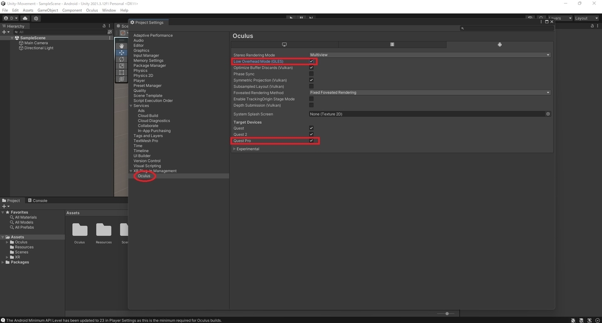Open the Window menu
Viewport: 602px width, 323px height.
pos(109,10)
